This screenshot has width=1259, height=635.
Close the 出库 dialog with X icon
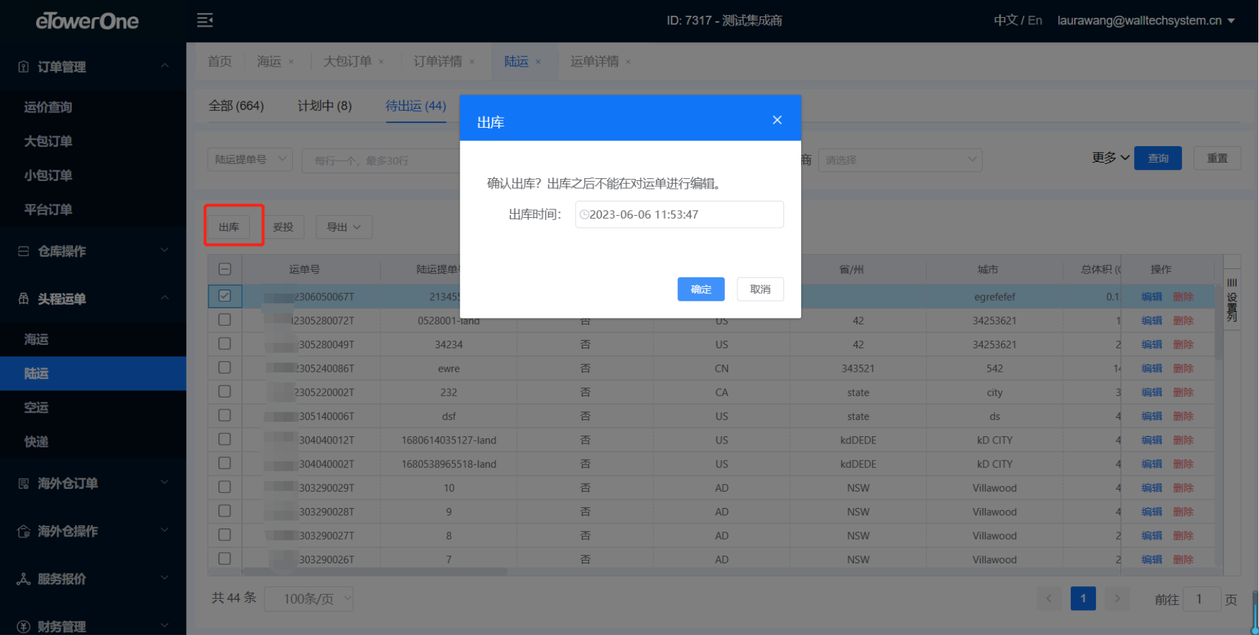[777, 120]
